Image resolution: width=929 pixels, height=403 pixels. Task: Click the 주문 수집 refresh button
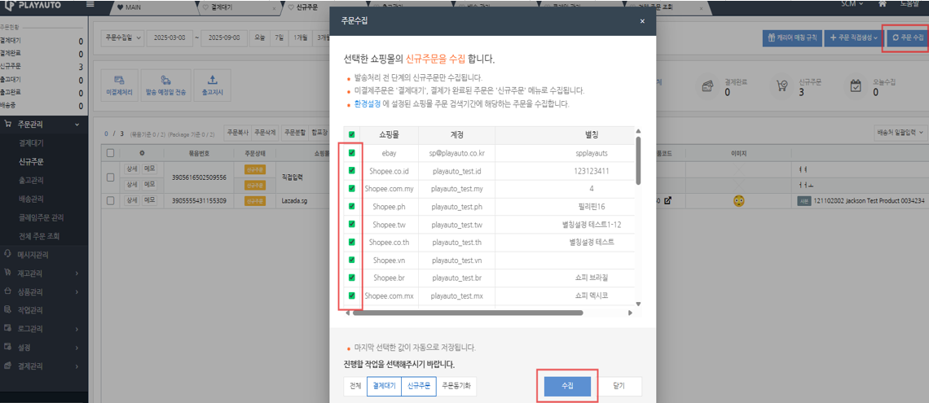(909, 37)
